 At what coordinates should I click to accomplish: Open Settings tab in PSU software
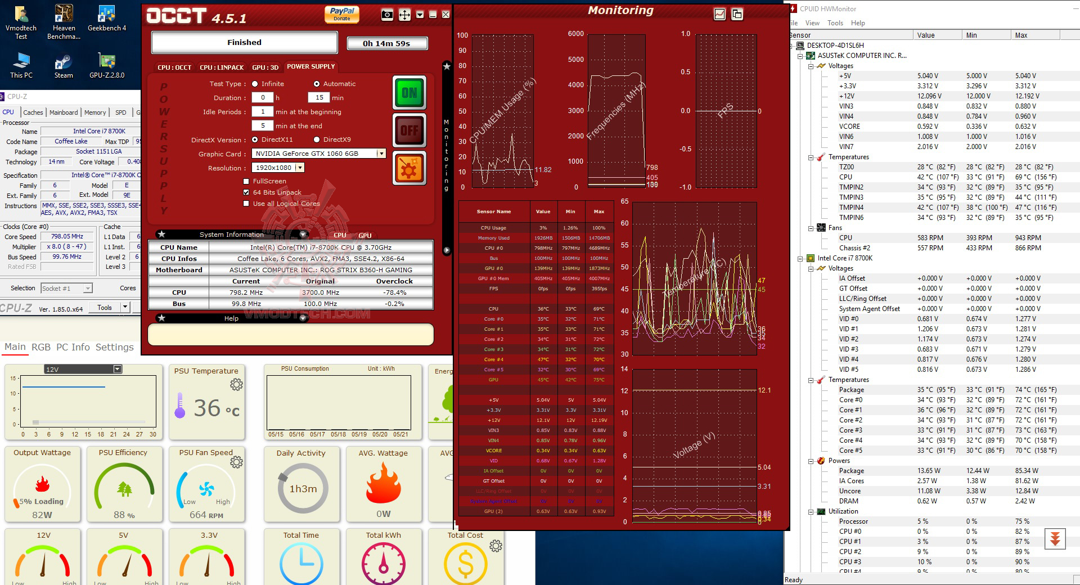pos(115,347)
